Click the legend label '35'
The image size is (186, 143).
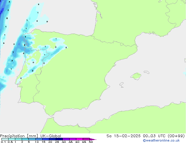coord(70,142)
